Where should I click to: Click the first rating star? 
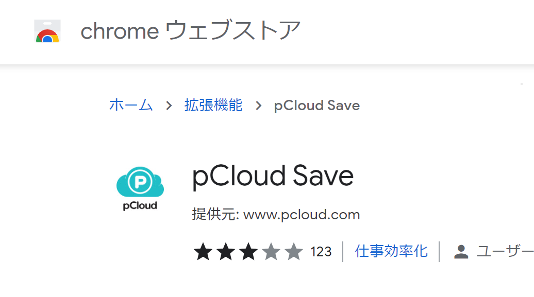point(203,252)
